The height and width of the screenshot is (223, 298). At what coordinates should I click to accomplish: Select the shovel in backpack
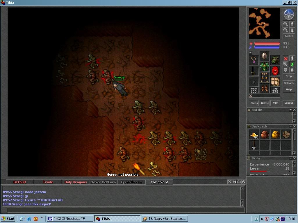pyautogui.click(x=254, y=145)
